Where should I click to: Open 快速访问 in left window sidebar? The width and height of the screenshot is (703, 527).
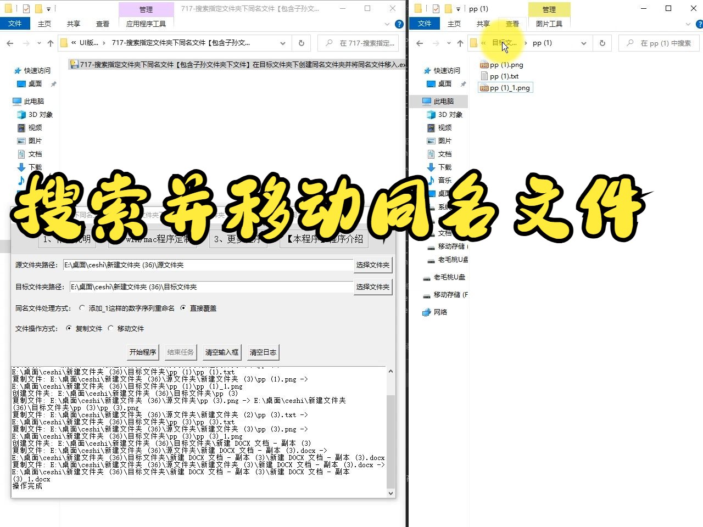pos(32,70)
